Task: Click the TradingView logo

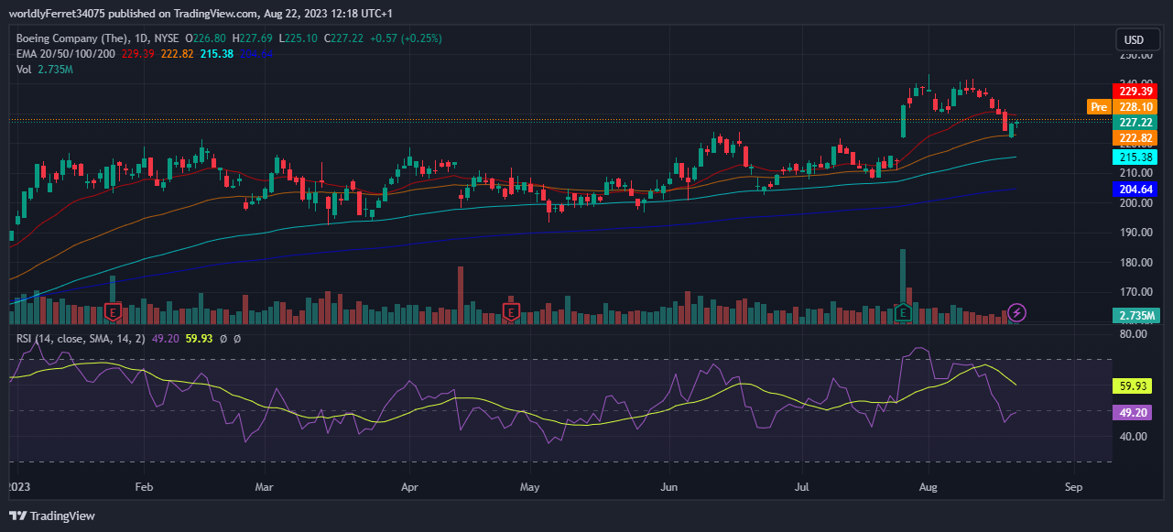Action: pos(52,516)
